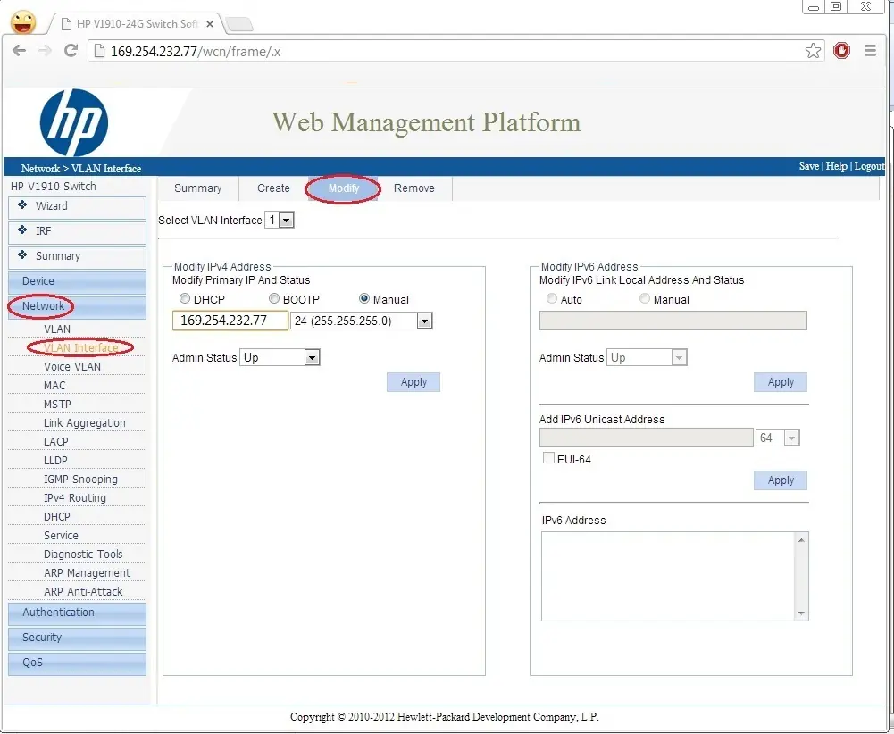Image resolution: width=894 pixels, height=734 pixels.
Task: Switch to the Modify tab
Action: coord(344,188)
